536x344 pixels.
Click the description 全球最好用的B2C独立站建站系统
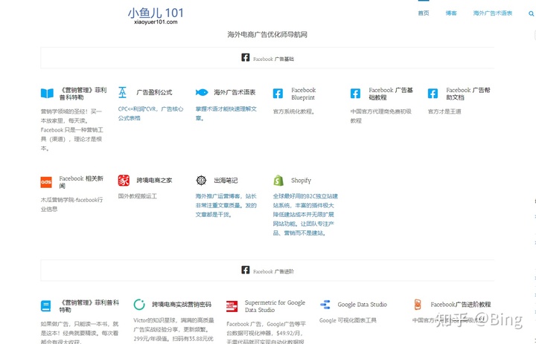pos(305,214)
